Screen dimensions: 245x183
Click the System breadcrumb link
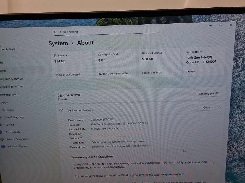(58, 43)
